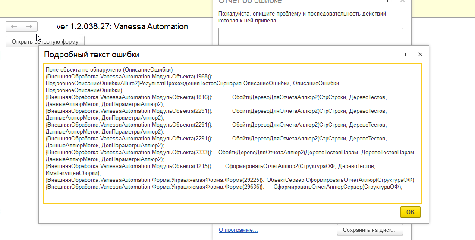The height and width of the screenshot is (240, 475).
Task: Close the Отчет об ошибке window
Action: [x=402, y=1]
